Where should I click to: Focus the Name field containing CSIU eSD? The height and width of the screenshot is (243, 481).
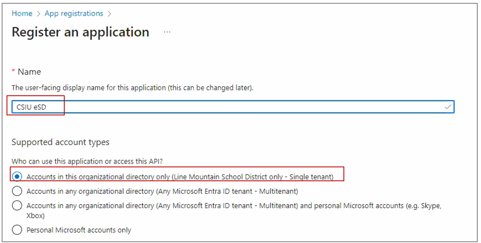229,107
